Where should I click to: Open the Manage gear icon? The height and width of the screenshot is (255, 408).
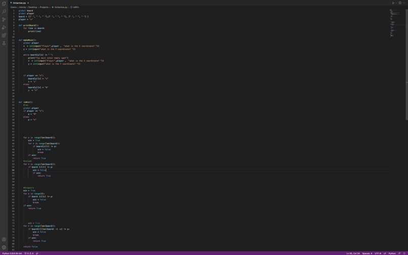pyautogui.click(x=4, y=247)
